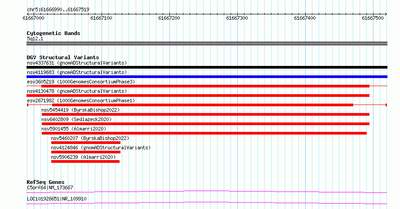Viewport: 400px width, 209px height.
Task: Open the RefSeq Genes track heading
Action: coord(45,182)
